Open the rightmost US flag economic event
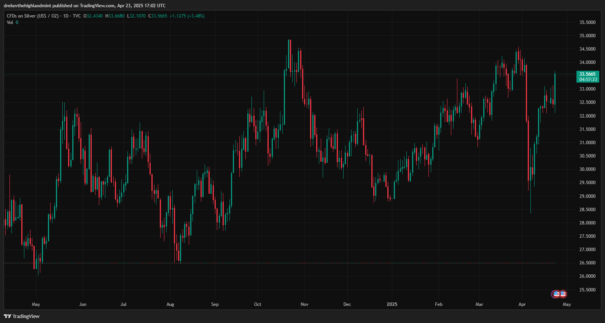605x323 pixels. [563, 294]
